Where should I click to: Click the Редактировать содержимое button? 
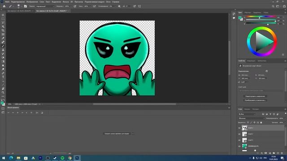point(255,96)
